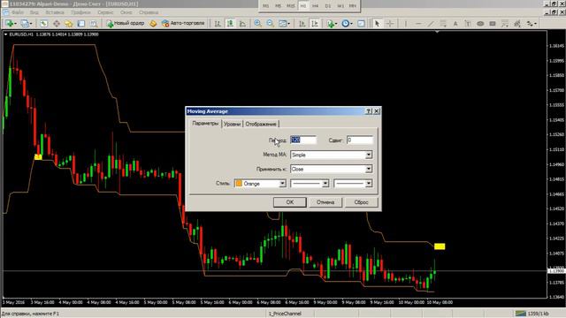
Task: Switch to the Отображение tab
Action: [261, 124]
